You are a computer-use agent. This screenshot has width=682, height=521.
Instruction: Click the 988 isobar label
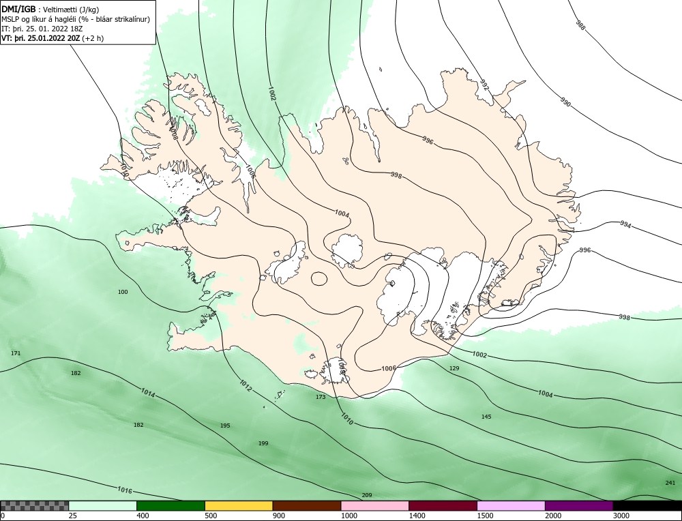tap(580, 25)
